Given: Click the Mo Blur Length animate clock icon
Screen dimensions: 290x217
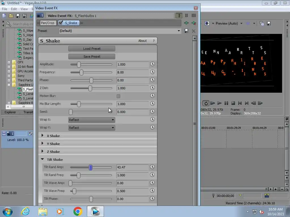Looking at the screenshot, I should coord(152,104).
